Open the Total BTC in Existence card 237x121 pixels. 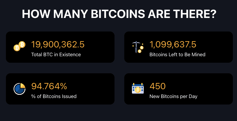click(60, 47)
